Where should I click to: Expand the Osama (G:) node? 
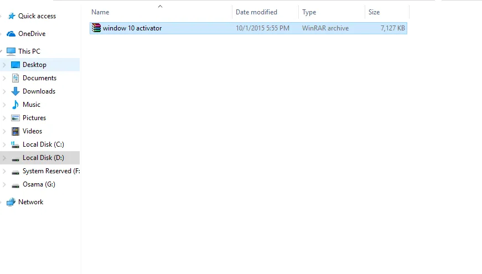(4, 184)
